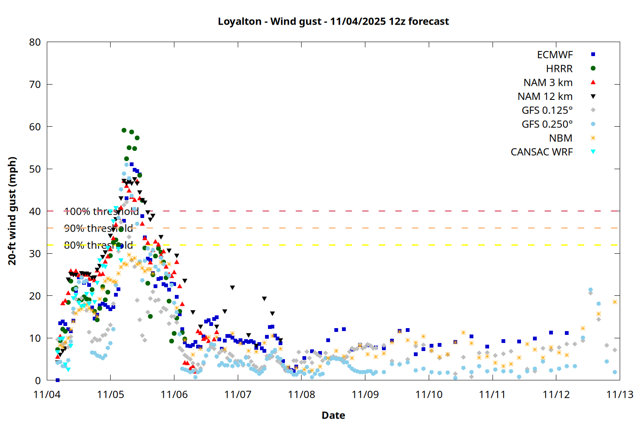The height and width of the screenshot is (425, 638).
Task: Click the 11/13 date tick label
Action: 619,394
